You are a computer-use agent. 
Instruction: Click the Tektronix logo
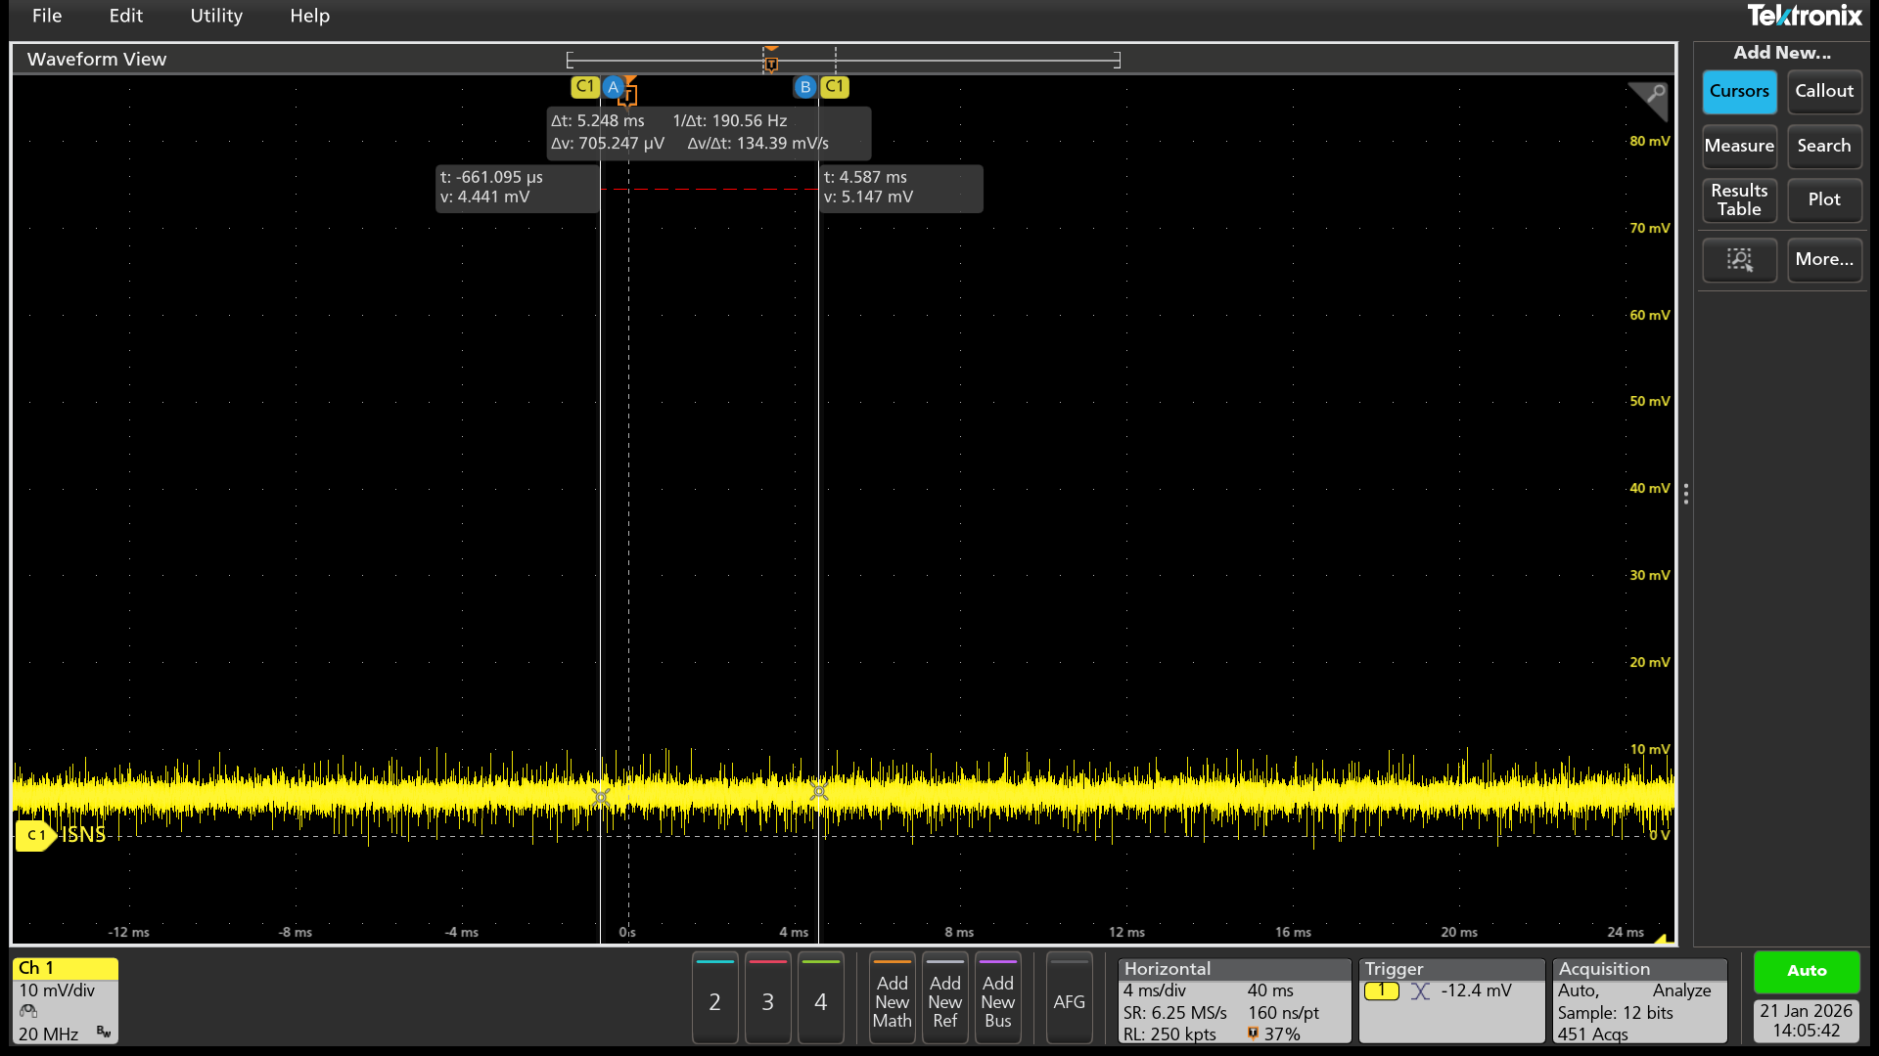1804,16
